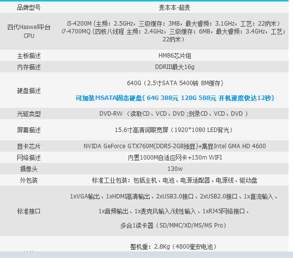
Task: Select the 1x音频输出 ports line
Action: 174,211
